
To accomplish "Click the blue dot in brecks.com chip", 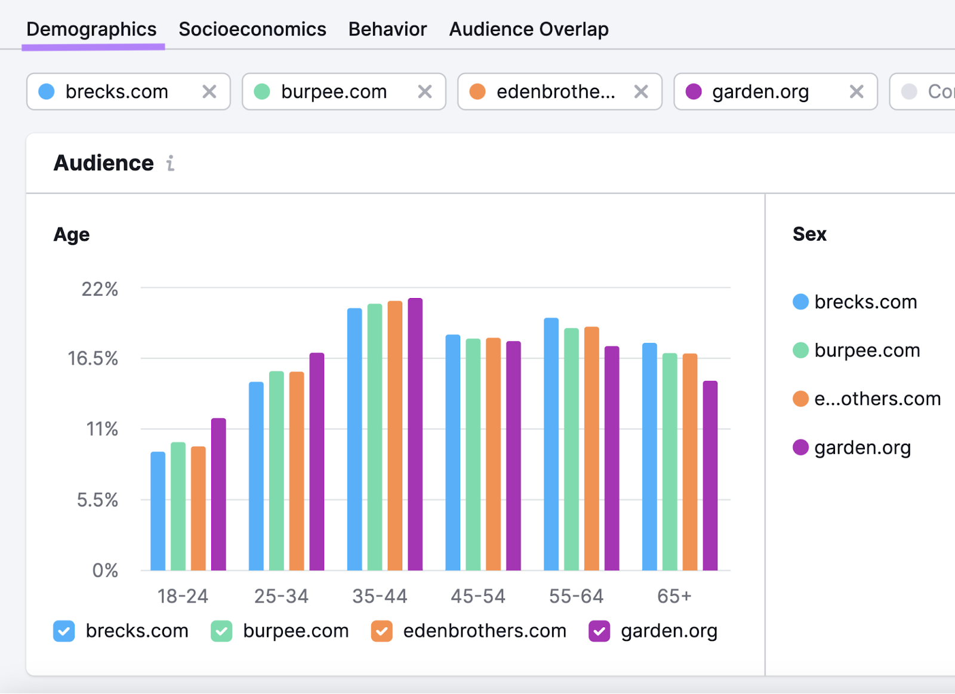I will (x=47, y=92).
